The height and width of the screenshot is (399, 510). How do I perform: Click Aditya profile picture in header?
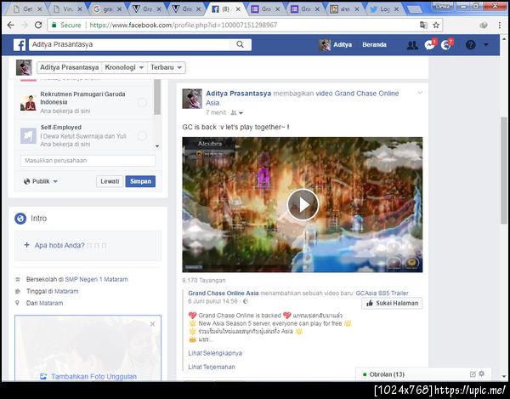point(325,45)
